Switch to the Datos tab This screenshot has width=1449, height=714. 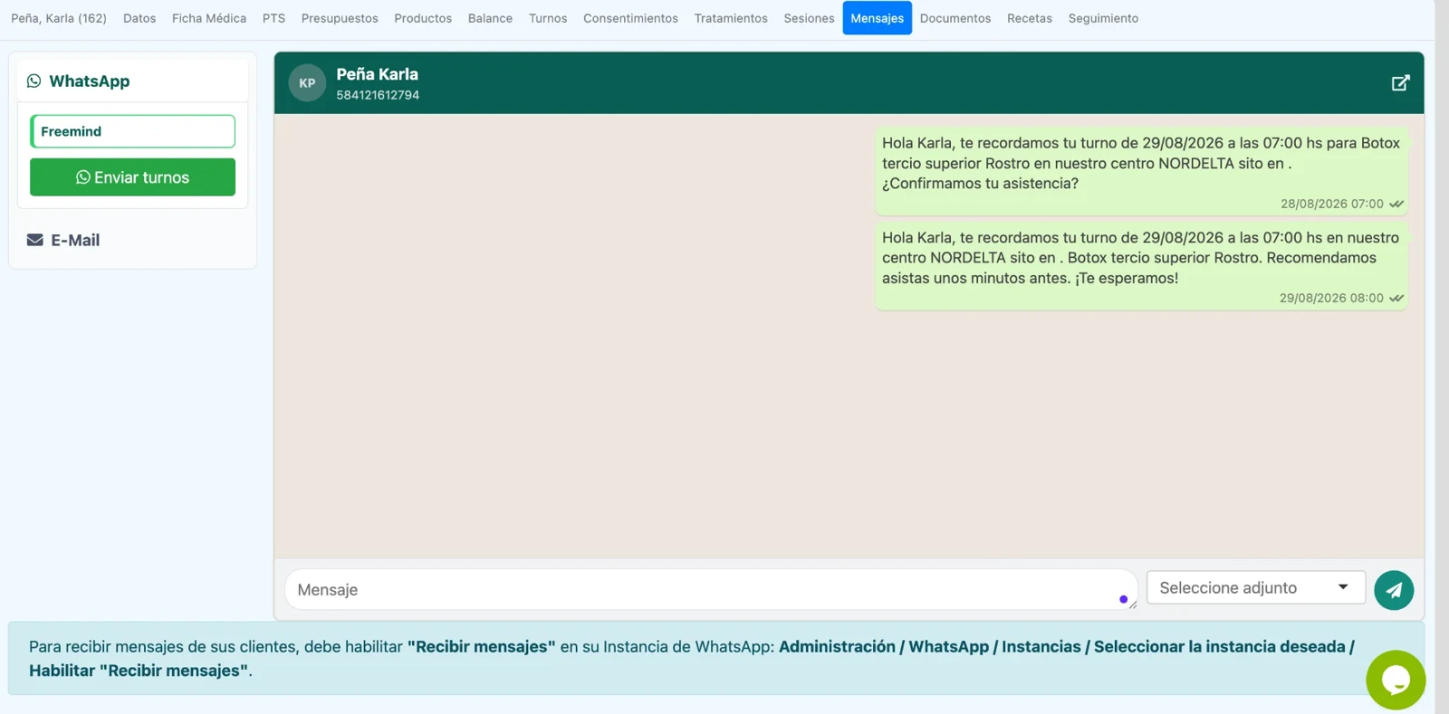click(139, 18)
